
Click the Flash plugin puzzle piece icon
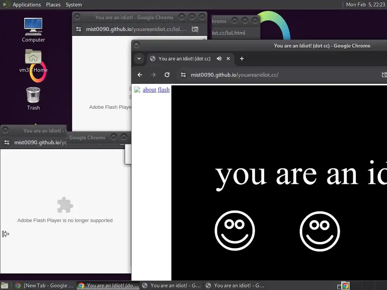coord(65,205)
